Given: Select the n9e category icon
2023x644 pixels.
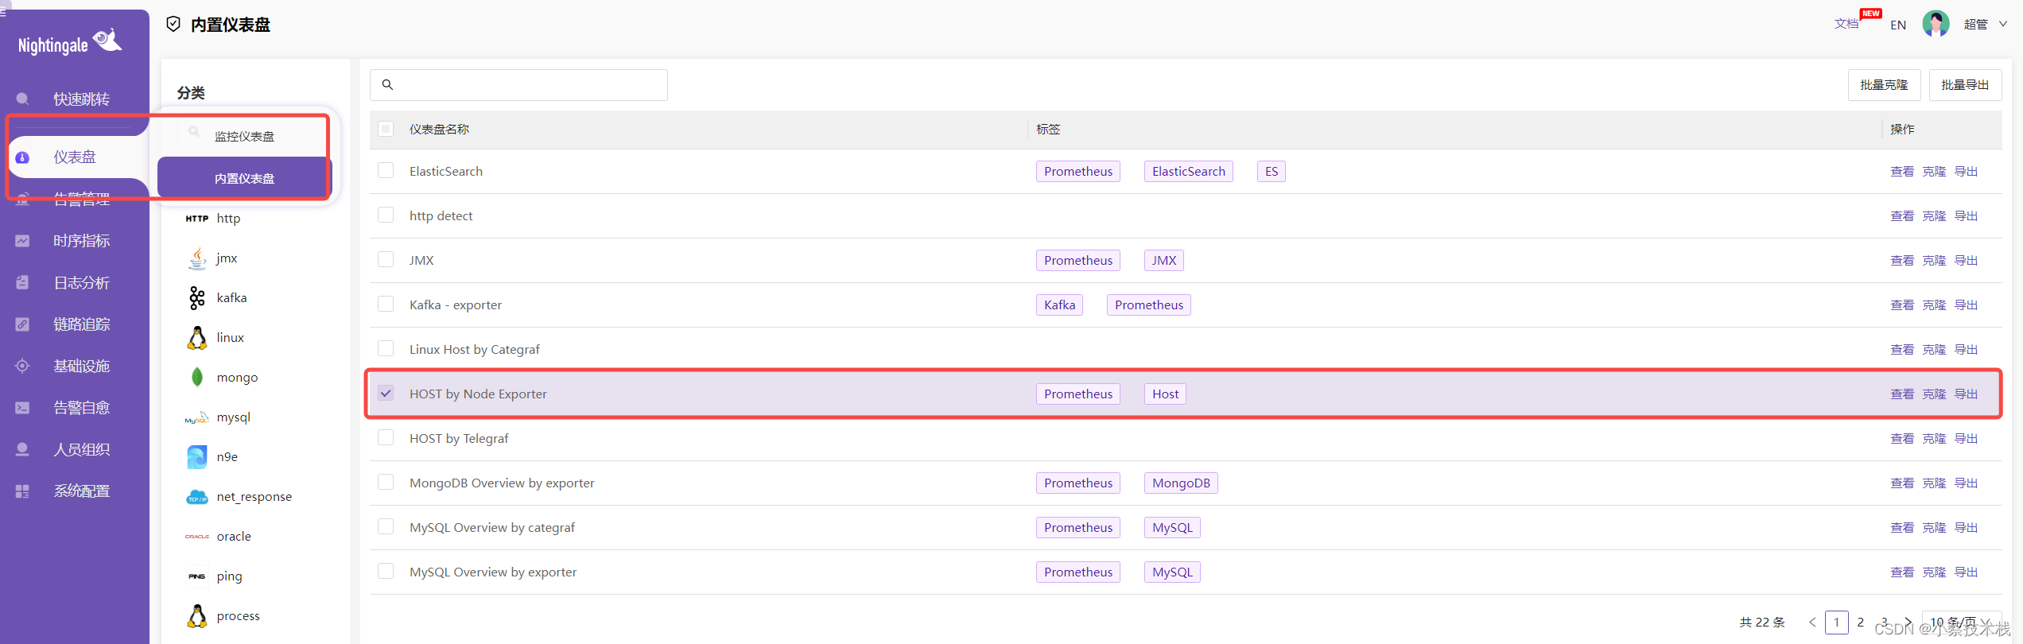Looking at the screenshot, I should (196, 457).
